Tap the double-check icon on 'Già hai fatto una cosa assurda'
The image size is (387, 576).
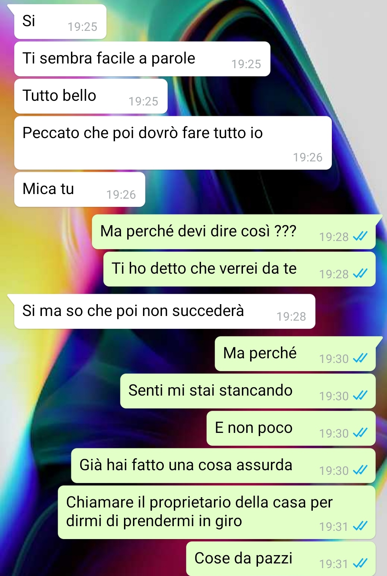(x=360, y=470)
